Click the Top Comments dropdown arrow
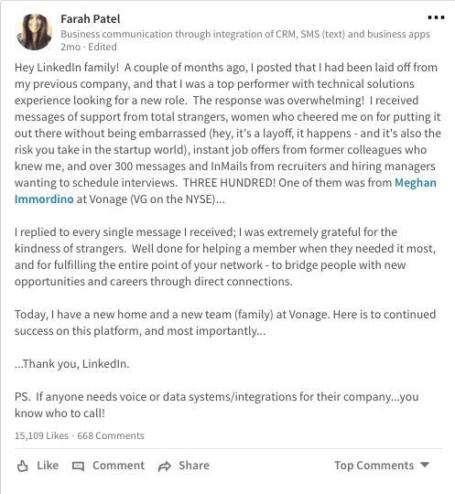The width and height of the screenshot is (455, 494). pos(425,465)
